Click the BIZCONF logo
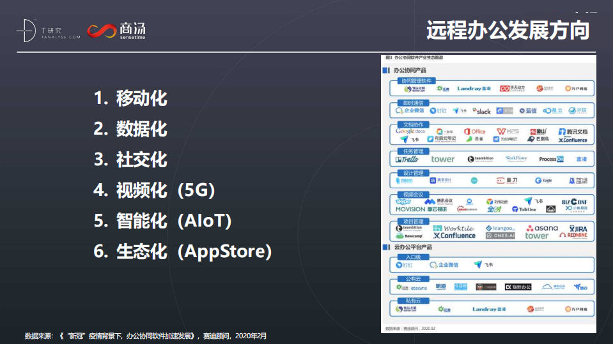Viewport: 613px width, 344px height. (575, 202)
